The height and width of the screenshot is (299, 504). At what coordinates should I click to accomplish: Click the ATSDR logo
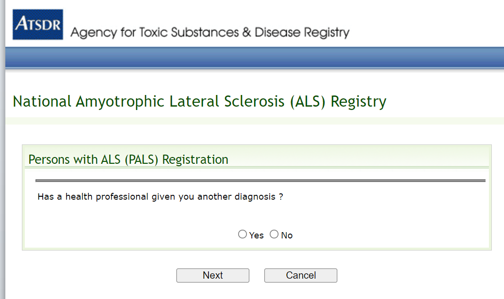(38, 24)
